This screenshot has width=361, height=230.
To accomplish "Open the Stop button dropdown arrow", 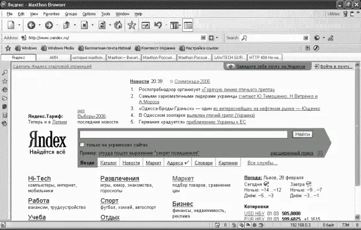I will [x=92, y=25].
